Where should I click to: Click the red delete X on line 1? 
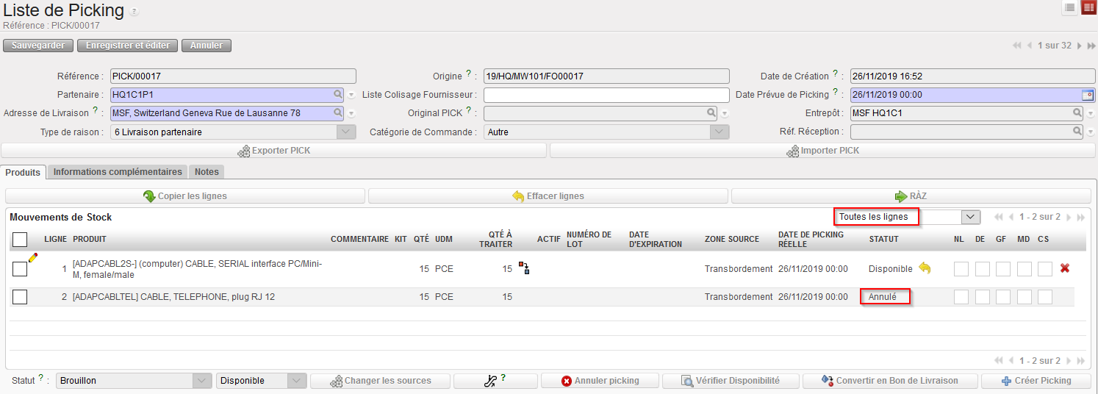click(x=1064, y=269)
